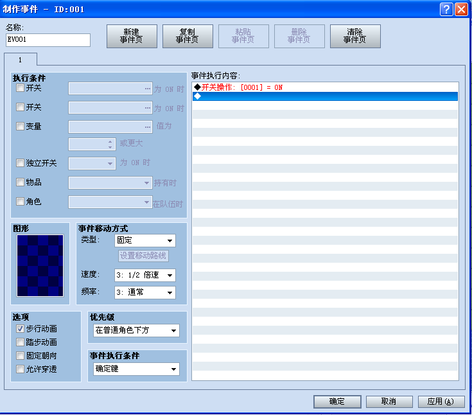Image resolution: width=472 pixels, height=415 pixels.
Task: Open the 速度 dropdown showing 1/2 倍速
Action: 144,275
